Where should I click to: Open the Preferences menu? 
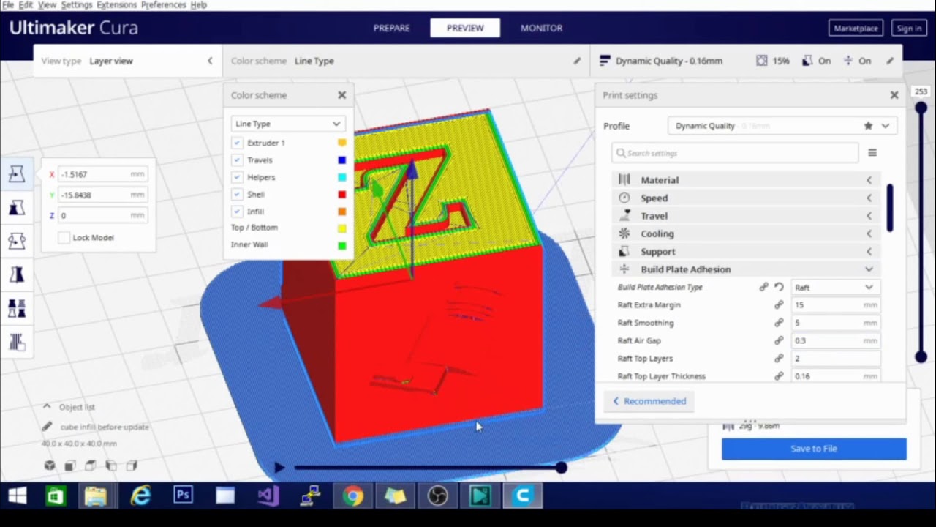click(163, 5)
